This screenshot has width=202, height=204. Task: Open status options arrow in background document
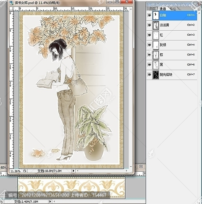coord(50,202)
